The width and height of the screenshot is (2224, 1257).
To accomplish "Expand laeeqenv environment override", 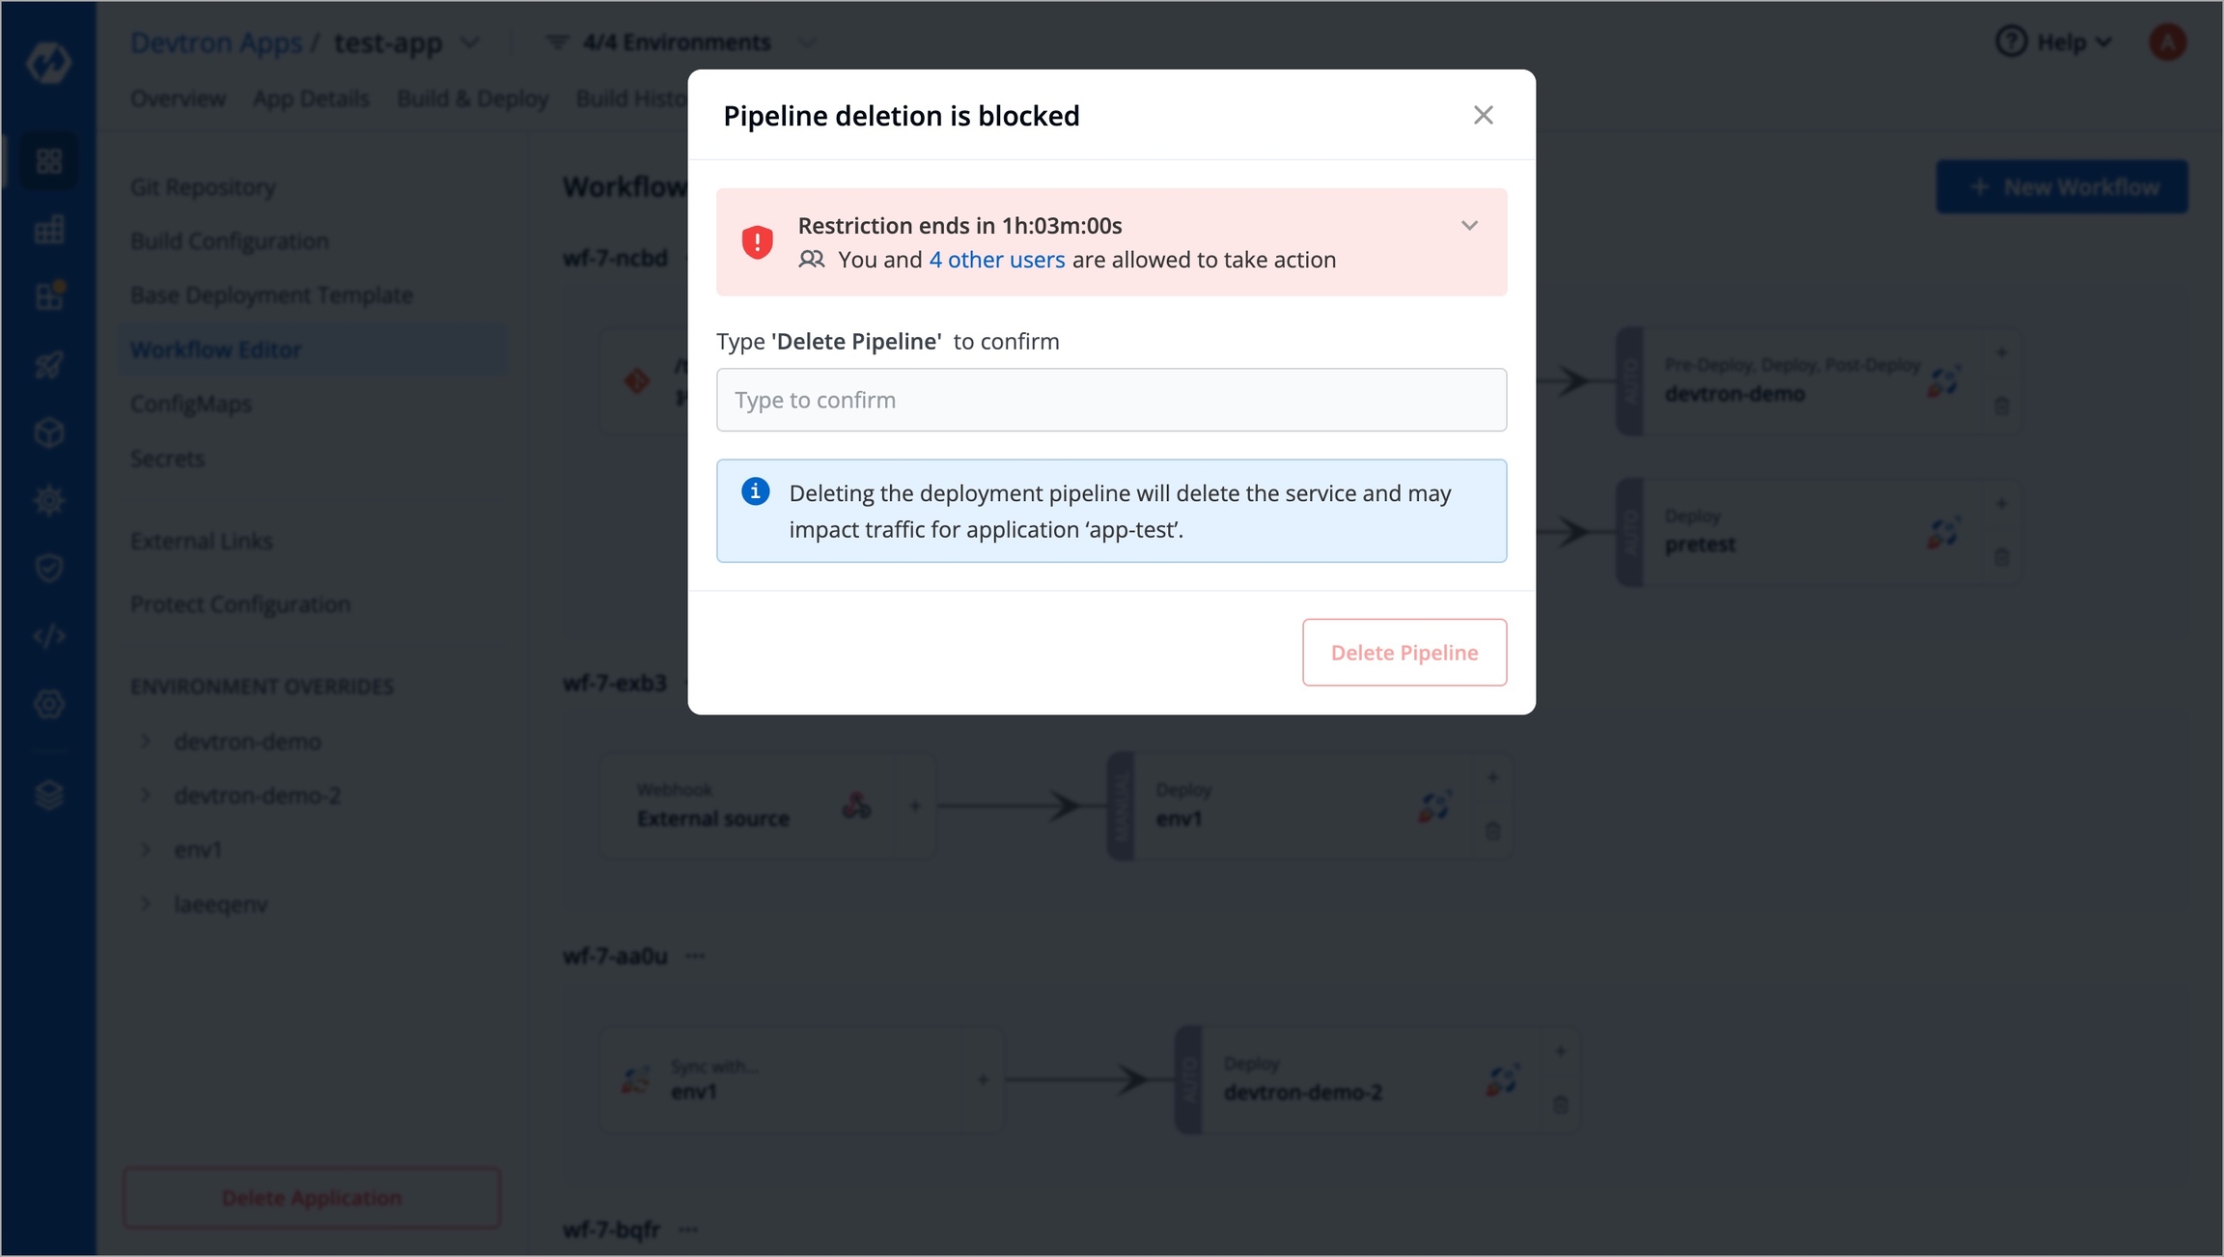I will pos(146,905).
